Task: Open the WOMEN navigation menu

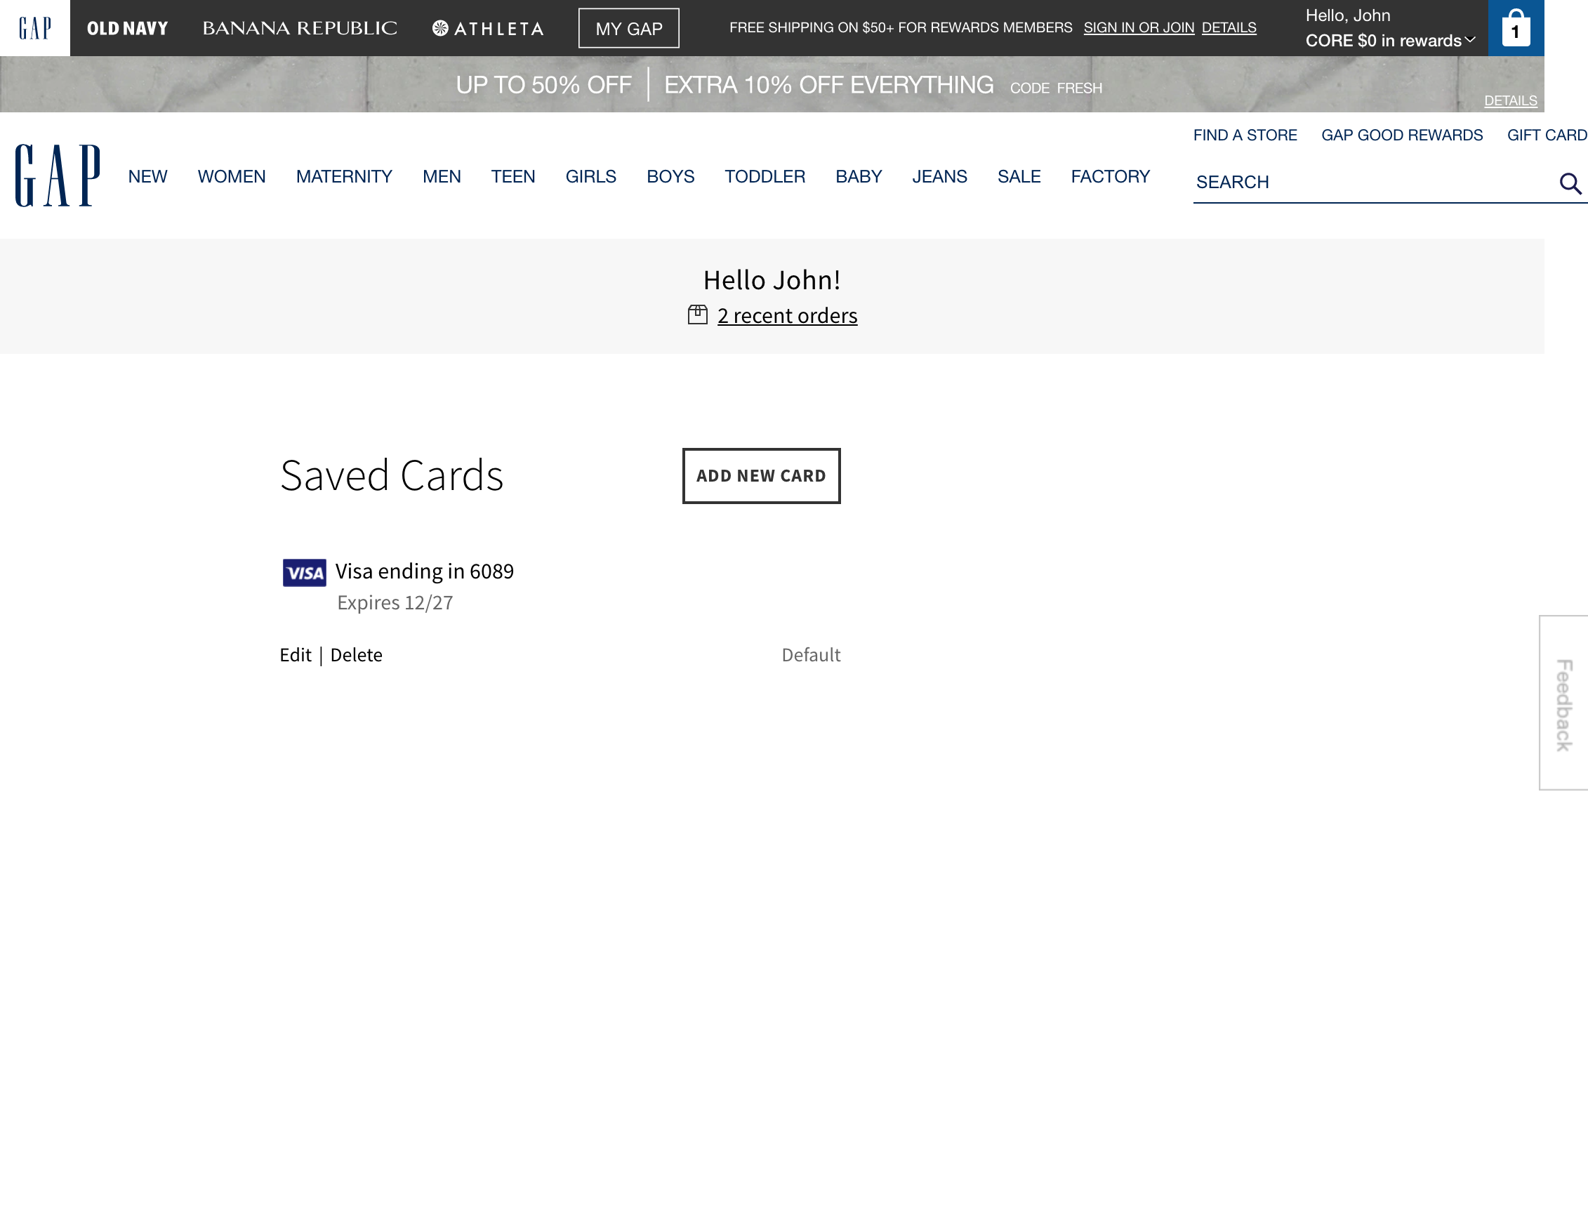Action: pos(231,176)
